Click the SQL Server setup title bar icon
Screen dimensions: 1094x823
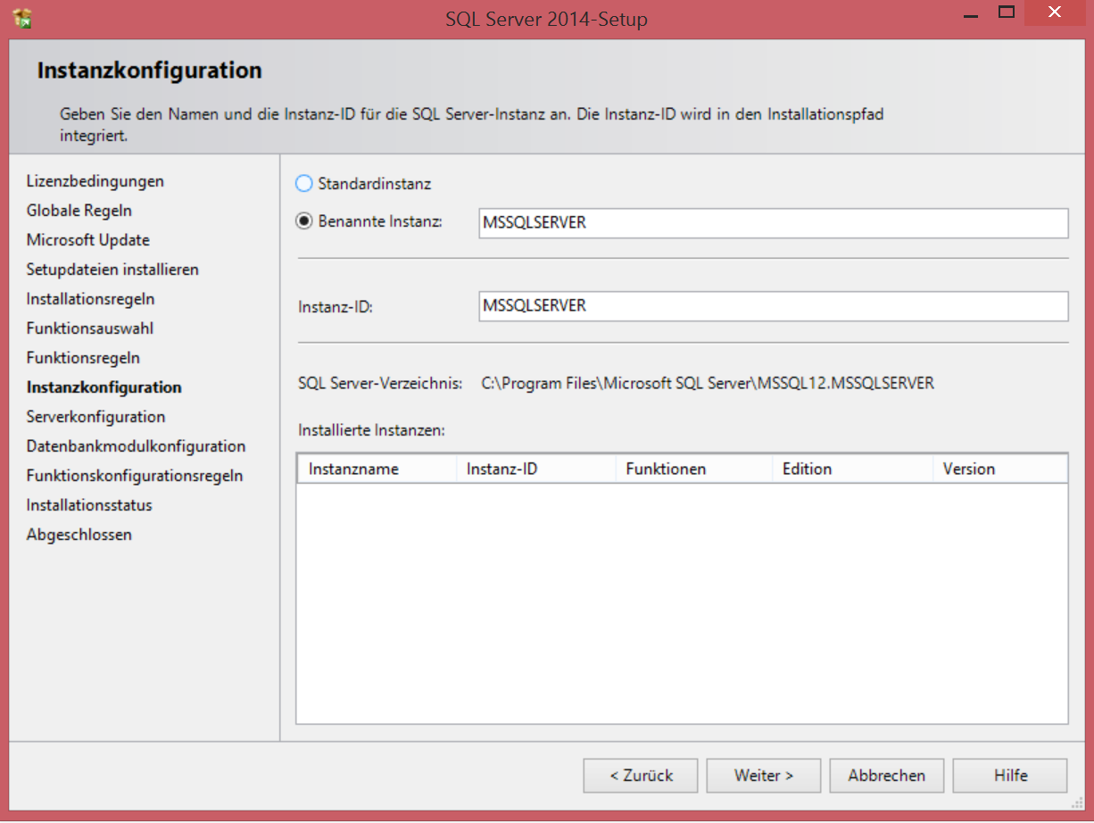[22, 17]
